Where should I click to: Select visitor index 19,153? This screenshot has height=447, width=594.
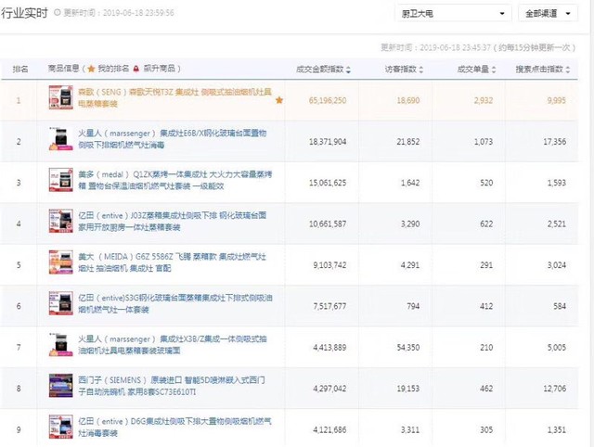pos(408,389)
